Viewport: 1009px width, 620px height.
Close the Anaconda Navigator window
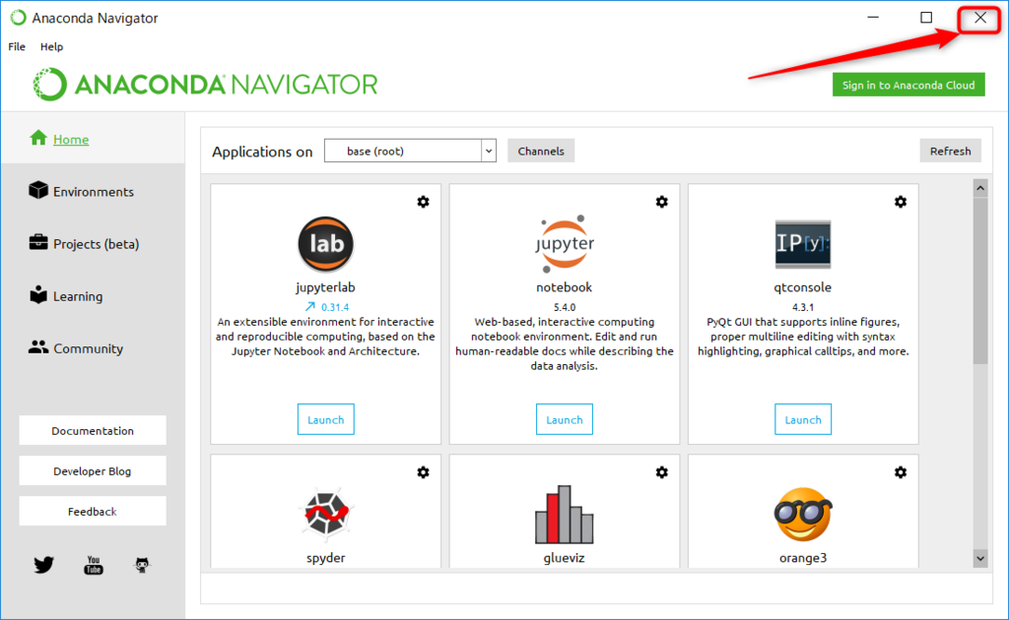tap(980, 18)
